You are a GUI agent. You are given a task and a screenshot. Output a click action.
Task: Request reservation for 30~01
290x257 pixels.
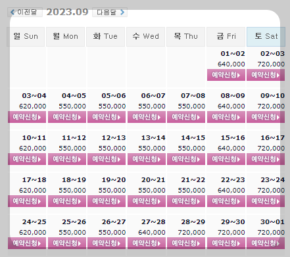pos(266,243)
